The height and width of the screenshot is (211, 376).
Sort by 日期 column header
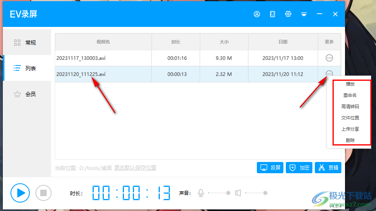[283, 42]
